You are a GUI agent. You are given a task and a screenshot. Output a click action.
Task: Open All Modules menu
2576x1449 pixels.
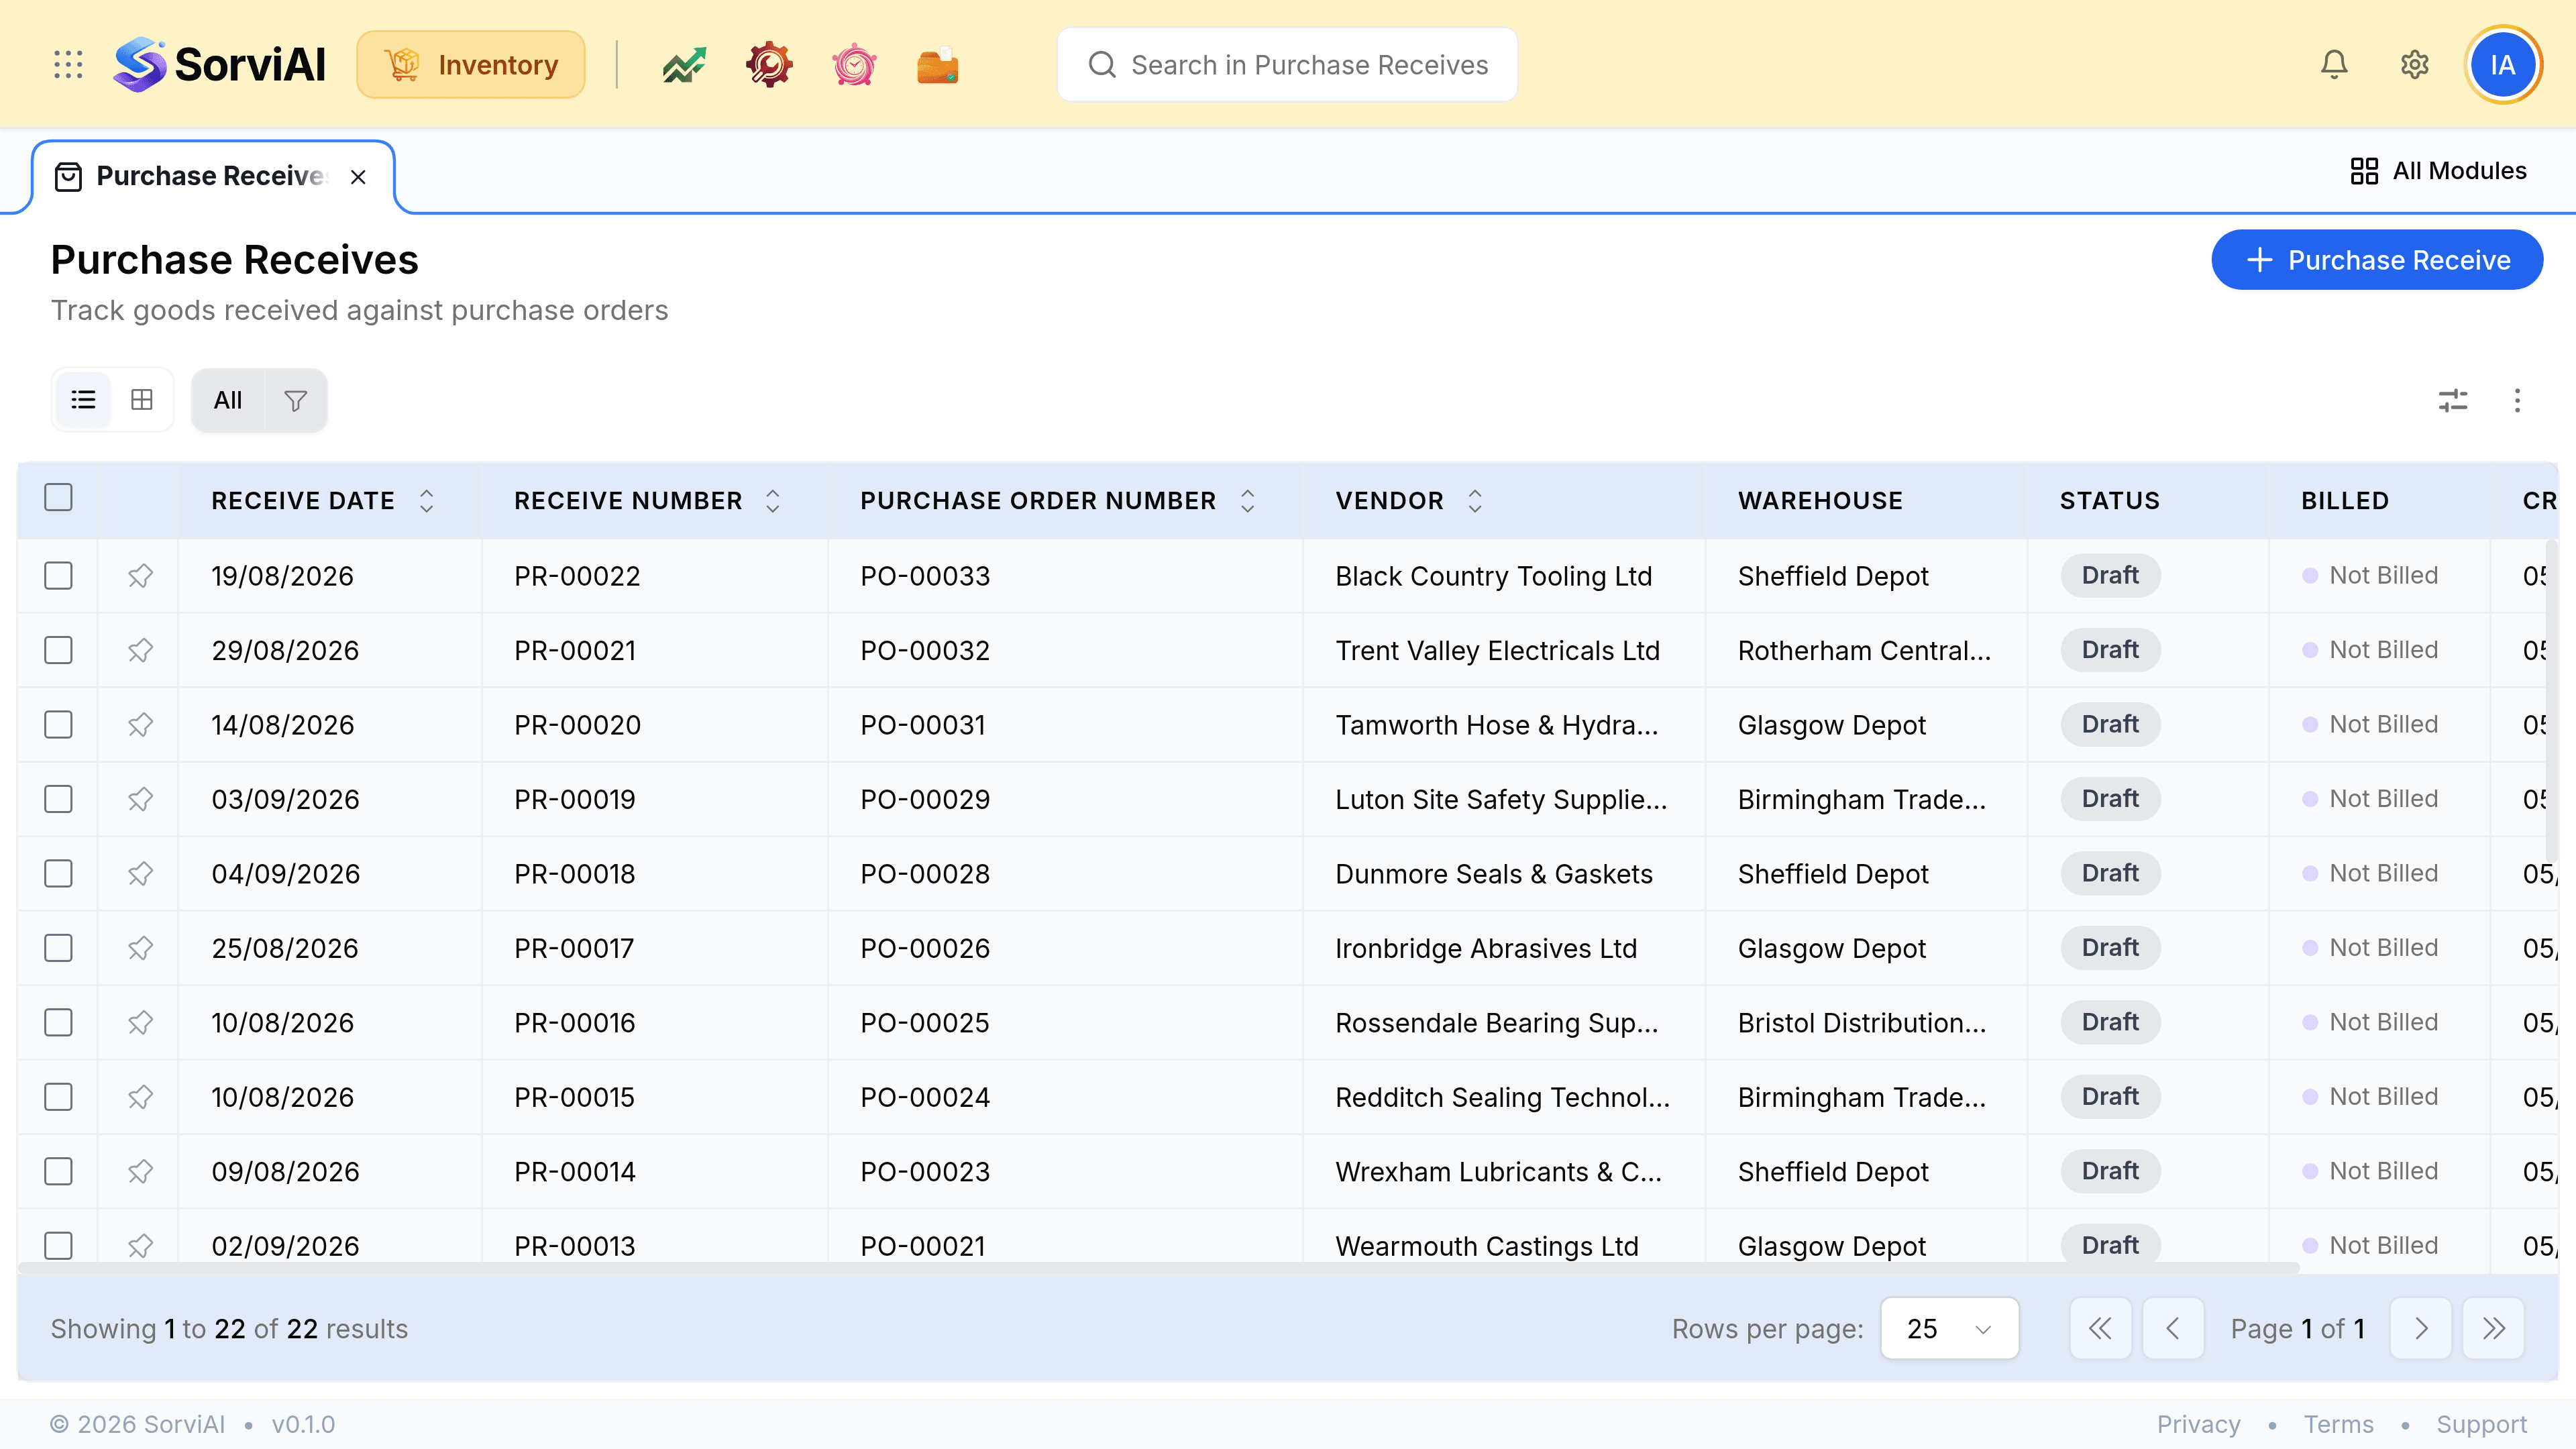pos(2438,171)
